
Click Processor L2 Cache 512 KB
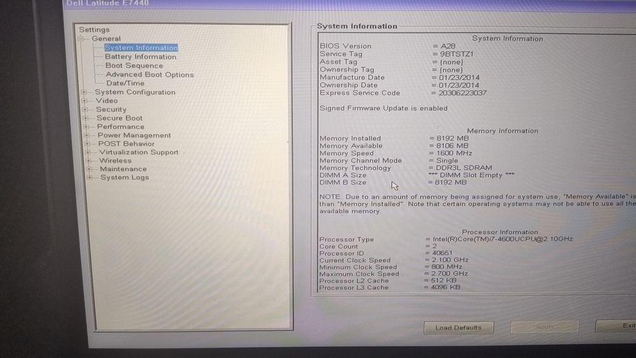pos(443,280)
